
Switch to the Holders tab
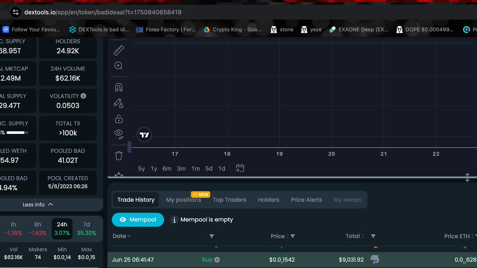[x=269, y=200]
